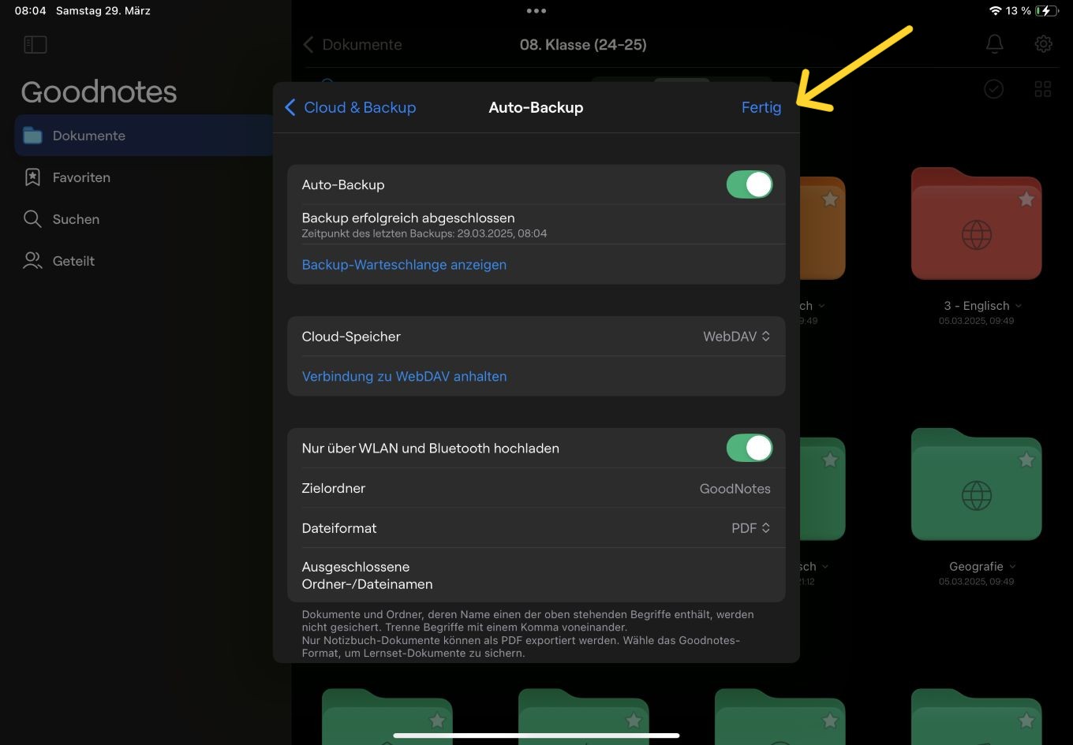Tap the Wi-Fi status icon
This screenshot has width=1073, height=745.
tap(995, 11)
